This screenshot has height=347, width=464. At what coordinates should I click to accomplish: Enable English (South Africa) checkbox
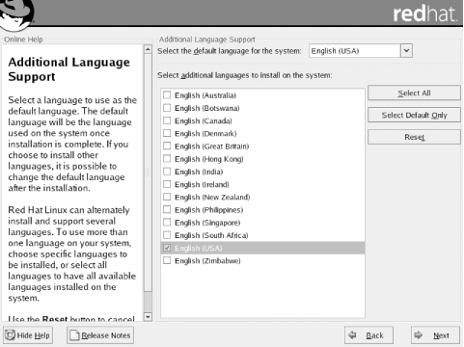[167, 235]
